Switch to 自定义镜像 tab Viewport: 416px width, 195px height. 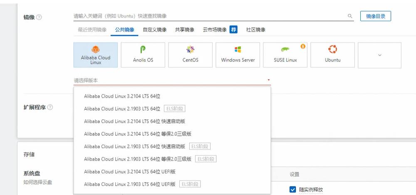(155, 30)
